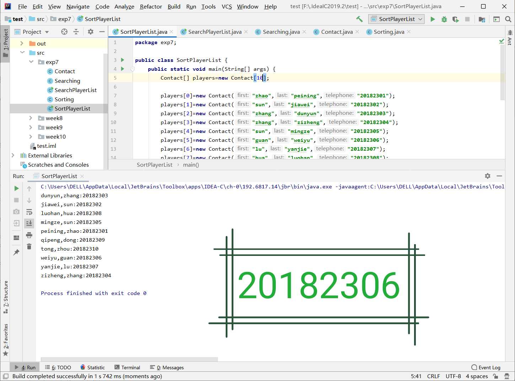Click down stack trace arrow in Run panel

point(29,200)
